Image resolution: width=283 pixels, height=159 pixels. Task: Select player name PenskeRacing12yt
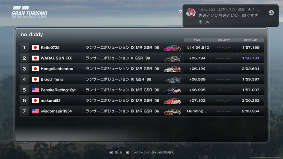58,90
